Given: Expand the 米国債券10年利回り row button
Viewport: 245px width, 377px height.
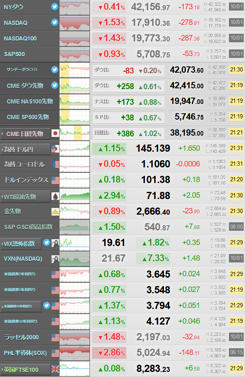Looking at the screenshot, I should tap(21, 306).
